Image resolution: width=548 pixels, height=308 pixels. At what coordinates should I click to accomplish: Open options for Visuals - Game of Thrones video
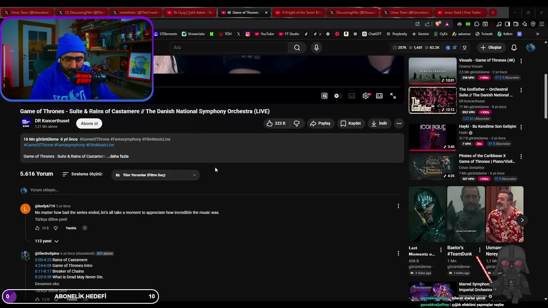521,61
